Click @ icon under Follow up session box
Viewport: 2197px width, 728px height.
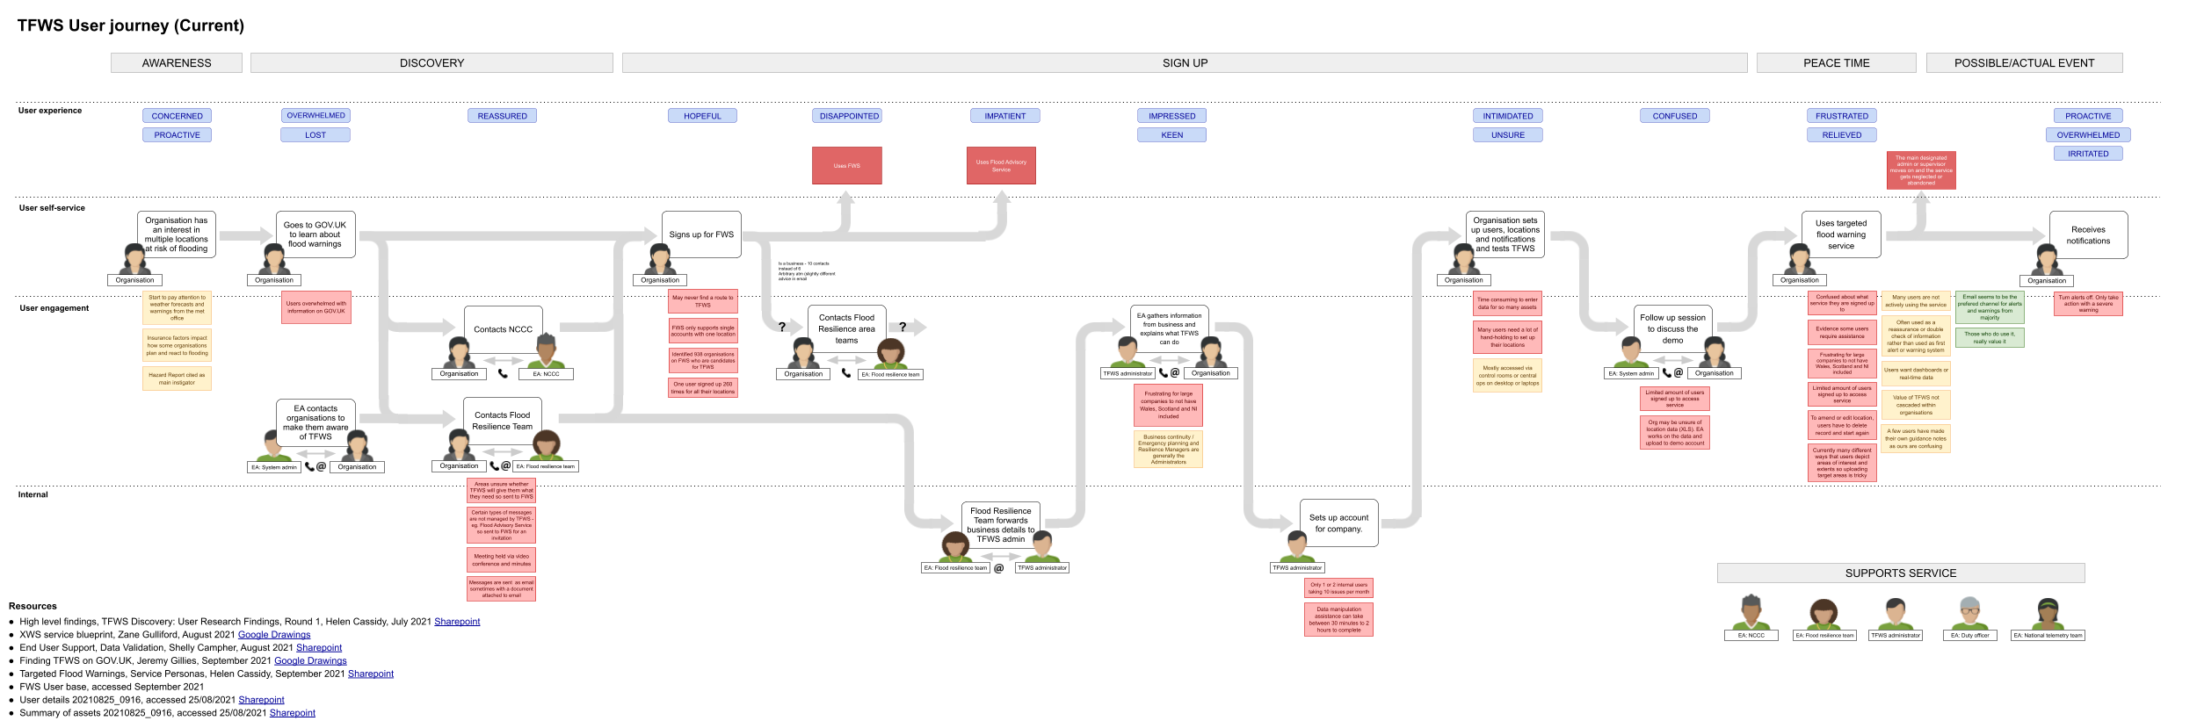1679,372
